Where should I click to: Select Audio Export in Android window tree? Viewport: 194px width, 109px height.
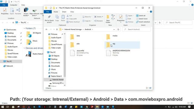pyautogui.click(x=55, y=38)
